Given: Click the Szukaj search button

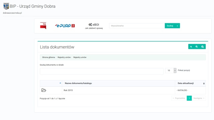Looking at the screenshot, I should click(170, 26).
